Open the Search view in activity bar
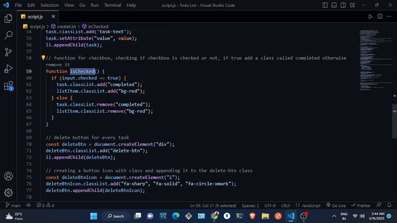This screenshot has width=397, height=223. click(x=8, y=35)
